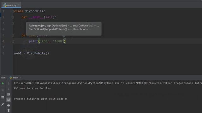Click the 'Welcome to Vivo Mobiles' output line
202x113 pixels.
pos(32,89)
